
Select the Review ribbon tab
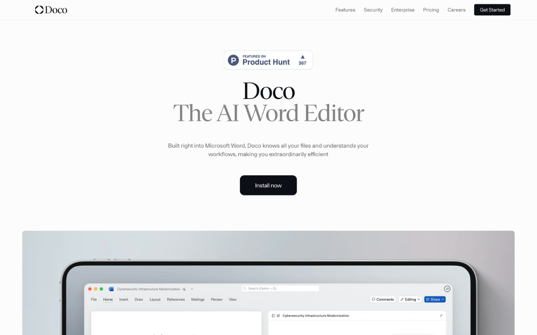[x=217, y=299]
